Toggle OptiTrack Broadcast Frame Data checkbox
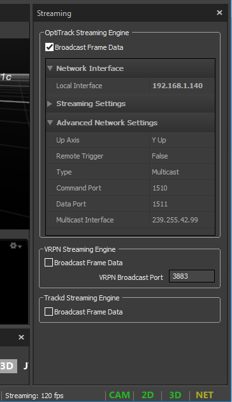Viewport: 232px width, 402px height. click(49, 47)
